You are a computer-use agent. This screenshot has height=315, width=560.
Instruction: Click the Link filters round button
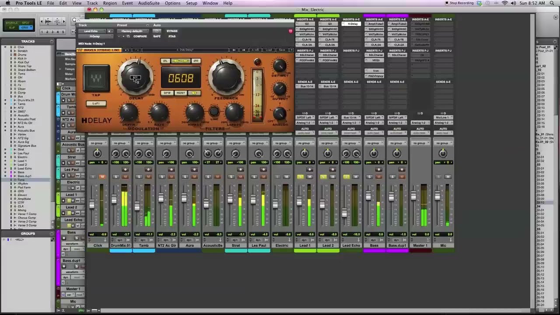pyautogui.click(x=214, y=111)
